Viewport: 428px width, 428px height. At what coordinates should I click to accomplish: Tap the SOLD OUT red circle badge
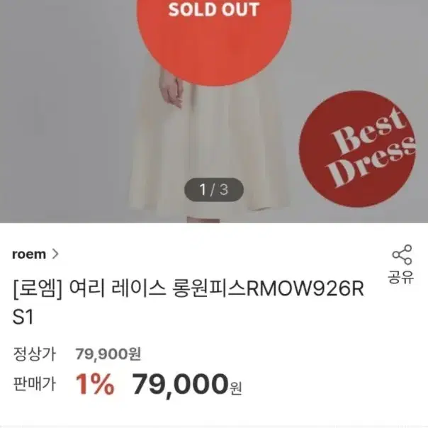click(x=214, y=38)
